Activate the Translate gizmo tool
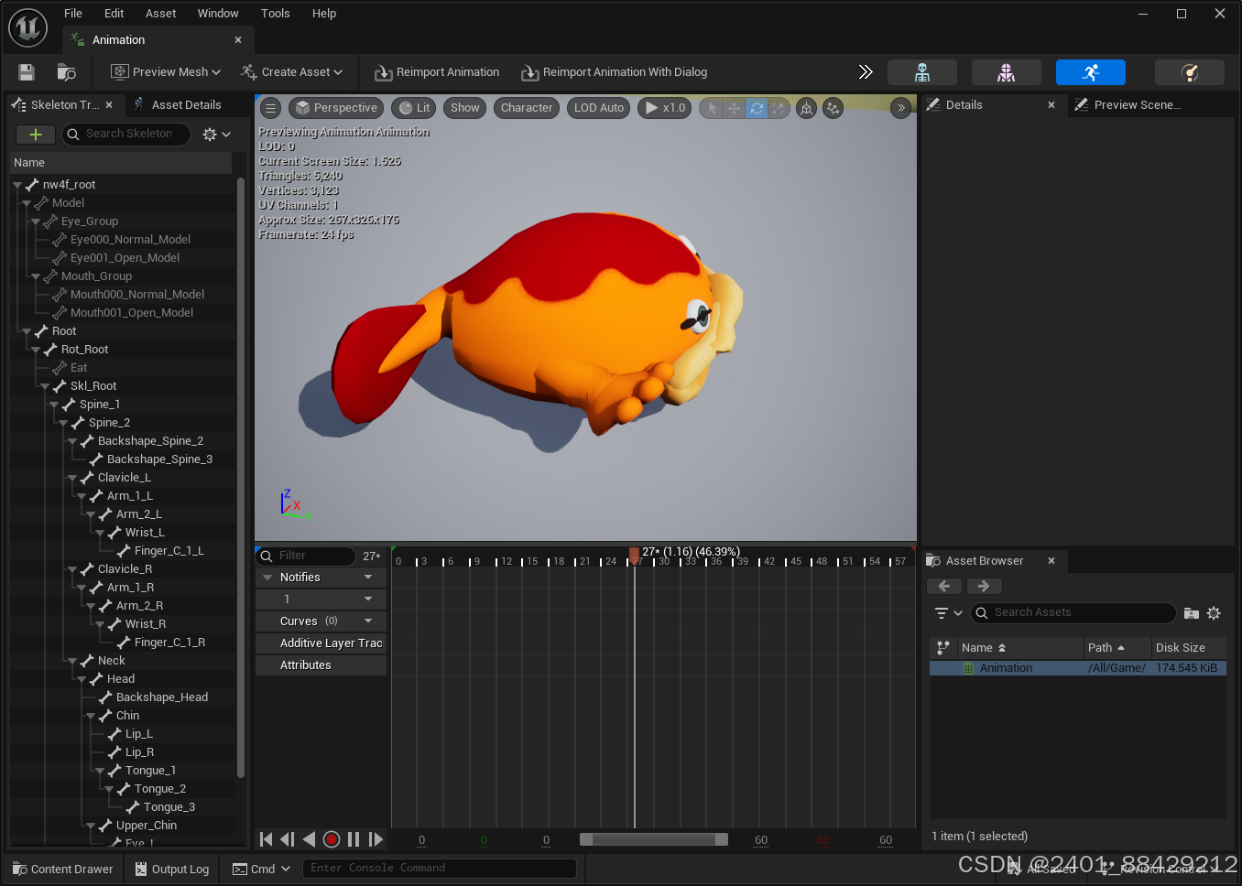 point(734,108)
